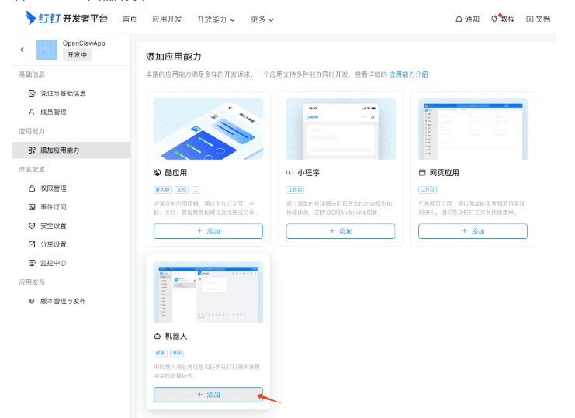This screenshot has height=418, width=575.
Task: Add the 机器人 robot capability
Action: point(208,395)
